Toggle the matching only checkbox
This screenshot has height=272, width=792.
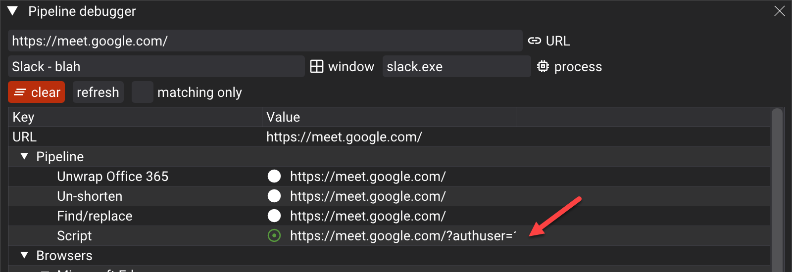click(143, 92)
